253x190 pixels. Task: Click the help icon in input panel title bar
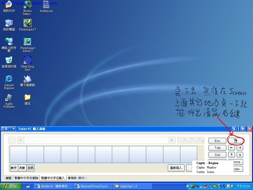[234, 129]
